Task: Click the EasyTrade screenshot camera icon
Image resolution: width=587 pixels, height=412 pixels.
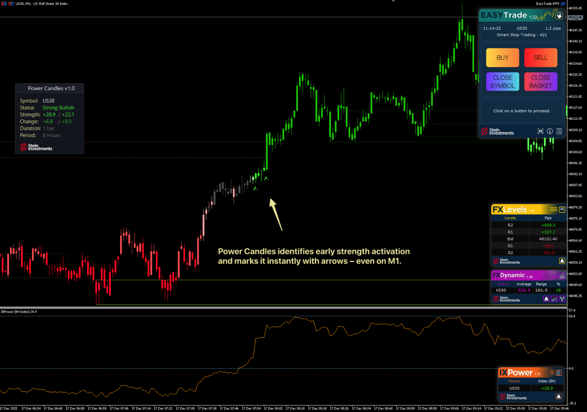Action: coord(540,131)
